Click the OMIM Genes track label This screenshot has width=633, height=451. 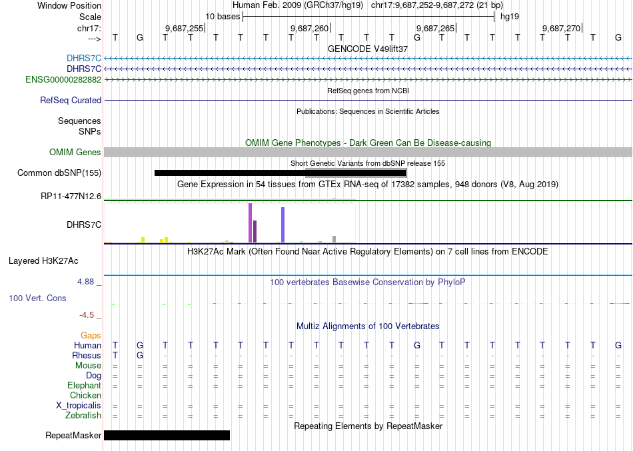coord(75,152)
